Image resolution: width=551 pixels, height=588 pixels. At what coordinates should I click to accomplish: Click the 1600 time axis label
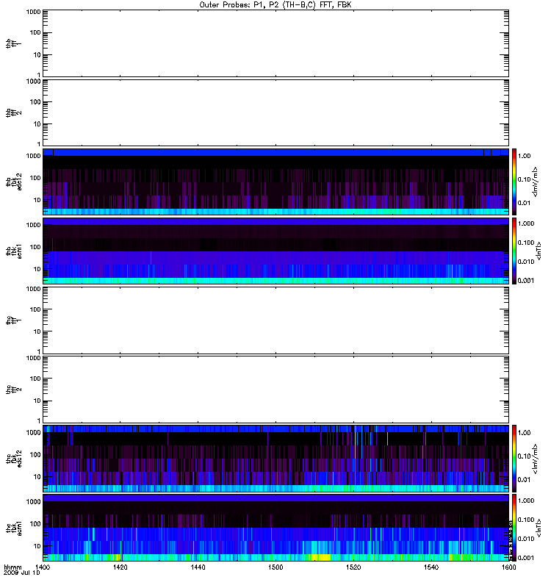tap(508, 567)
